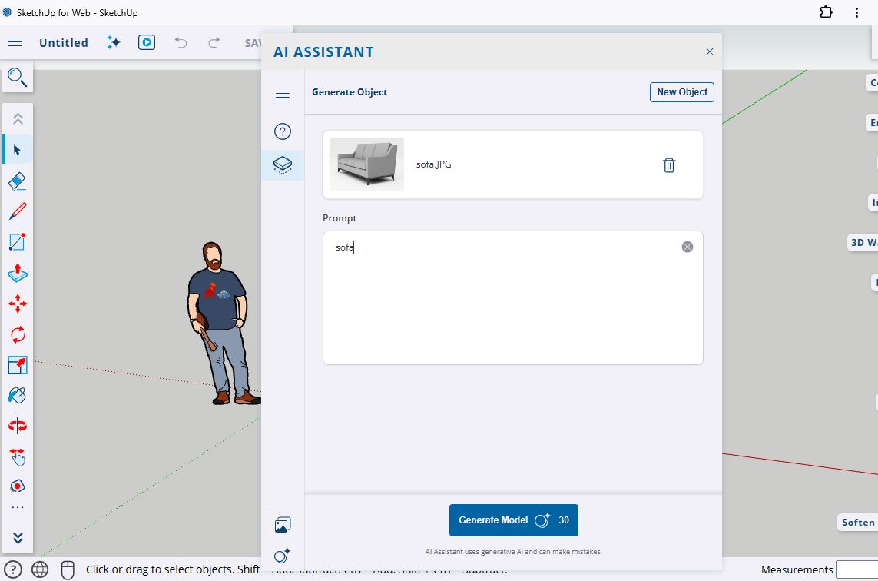Select the Paint Bucket tool
The width and height of the screenshot is (878, 581).
point(18,396)
